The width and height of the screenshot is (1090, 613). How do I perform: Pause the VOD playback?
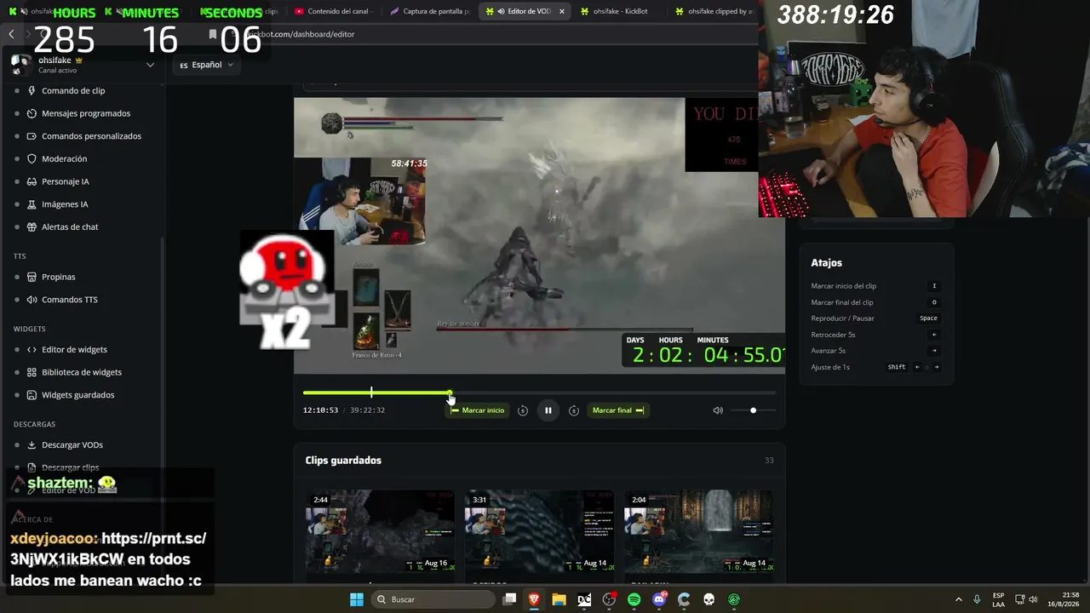coord(548,410)
